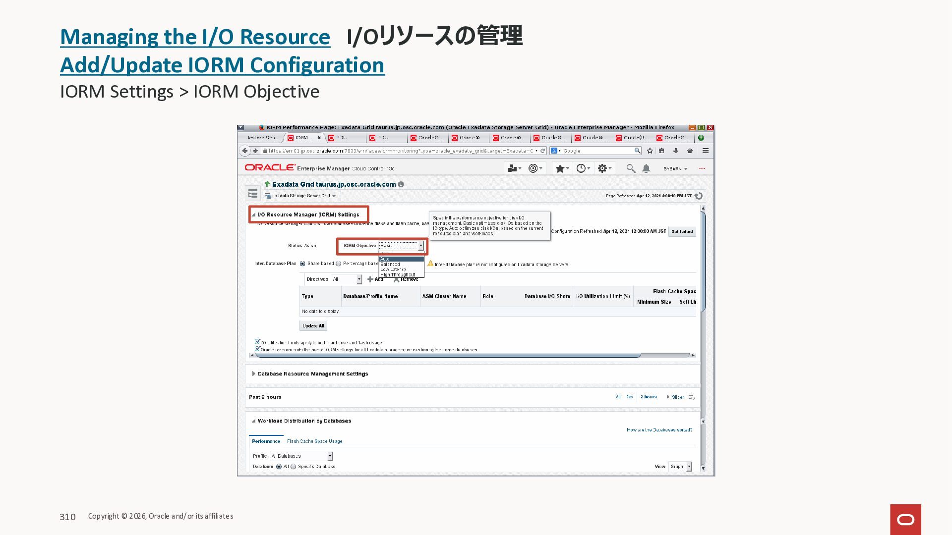Click the horizontal scrollbar in IORM settings
Image resolution: width=952 pixels, height=535 pixels.
click(446, 355)
